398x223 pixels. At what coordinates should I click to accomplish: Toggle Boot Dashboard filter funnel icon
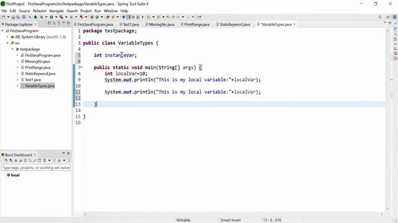pyautogui.click(x=54, y=160)
